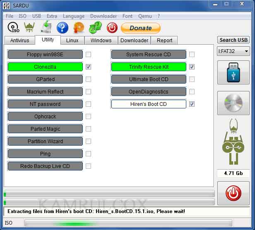Click the red power icon in toolbar
Viewport: 255px width, 230px height.
tap(112, 28)
